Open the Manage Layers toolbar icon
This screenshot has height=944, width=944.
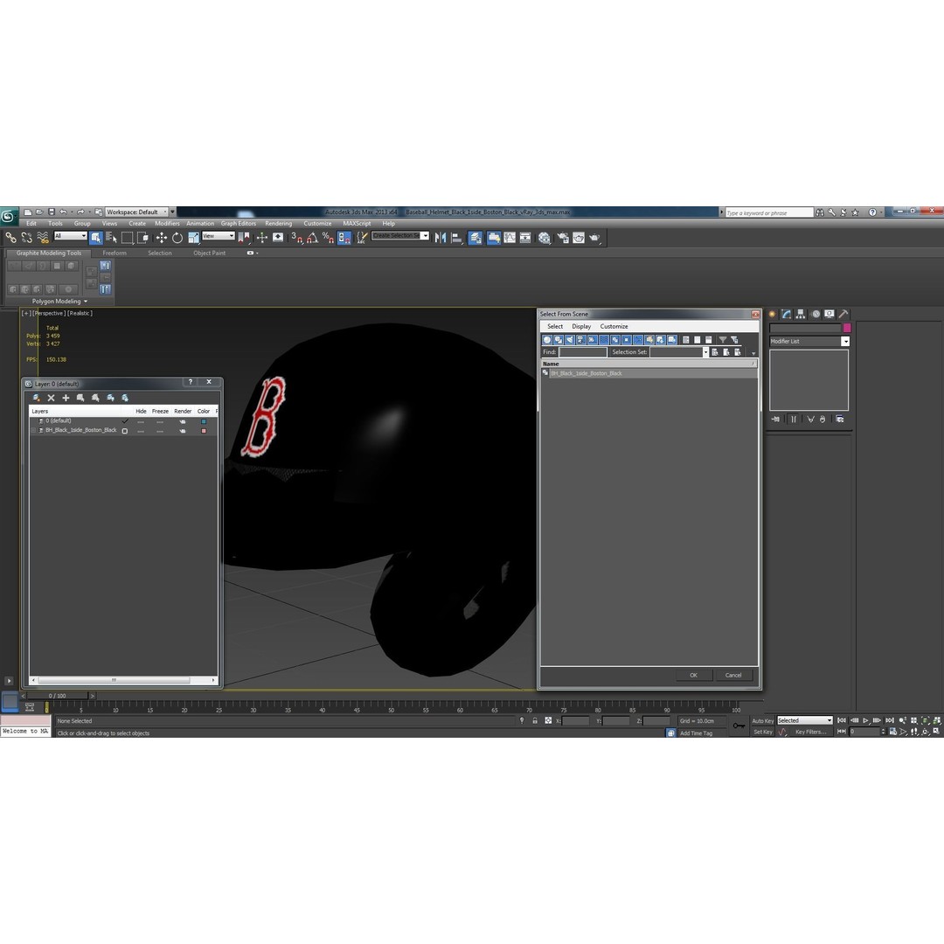click(x=475, y=238)
